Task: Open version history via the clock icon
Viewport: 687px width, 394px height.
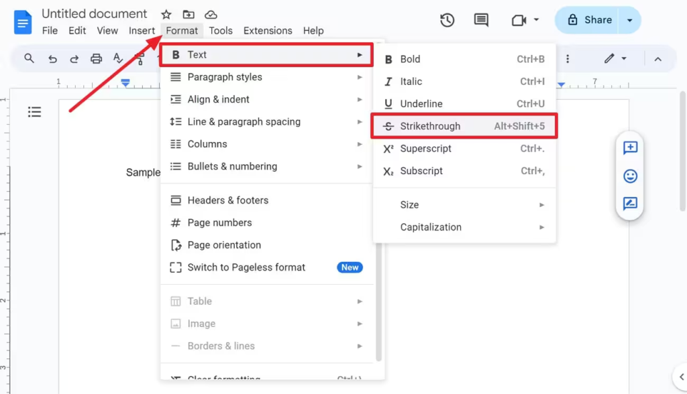Action: pos(447,20)
